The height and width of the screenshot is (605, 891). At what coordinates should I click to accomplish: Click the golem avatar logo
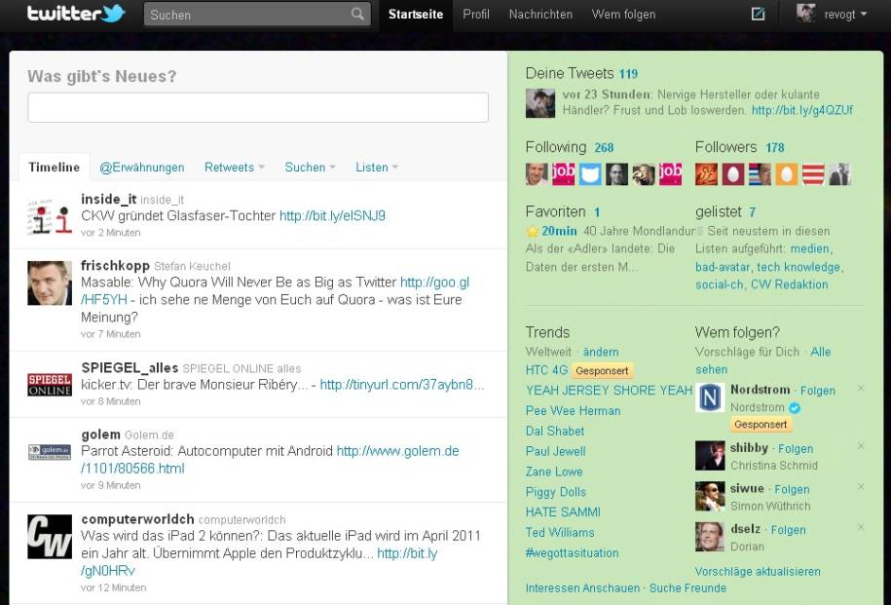click(x=50, y=452)
